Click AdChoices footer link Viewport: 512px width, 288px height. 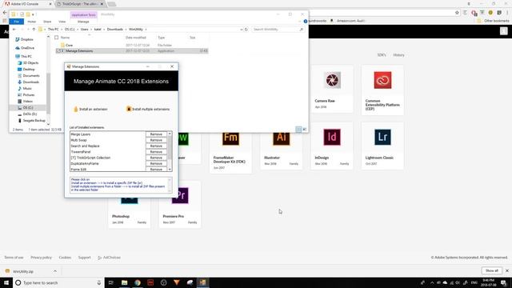[110, 258]
